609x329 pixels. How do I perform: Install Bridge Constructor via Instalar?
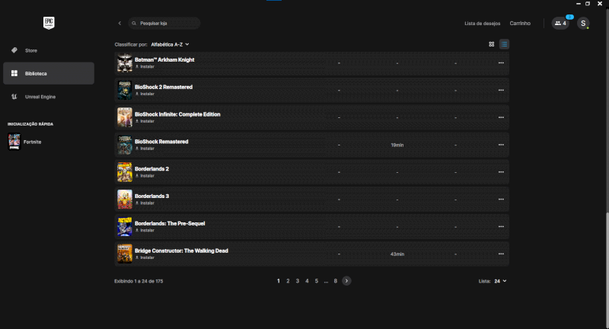pyautogui.click(x=145, y=257)
